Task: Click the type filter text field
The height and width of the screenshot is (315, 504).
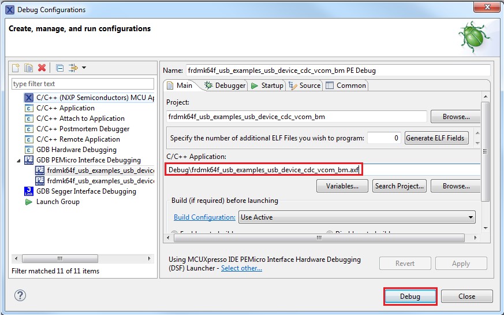Action: coord(83,84)
